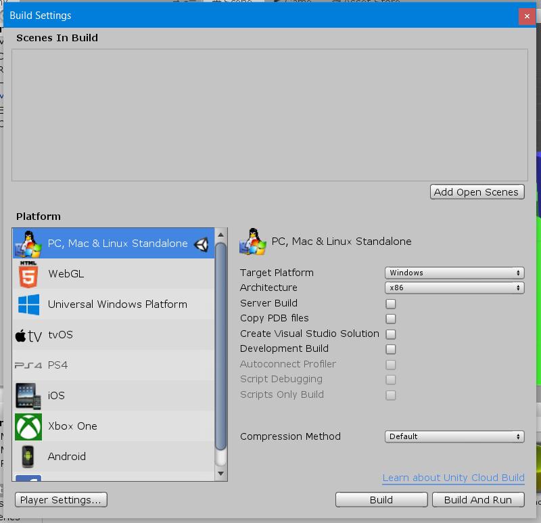
Task: Click the Add Open Scenes button
Action: (x=477, y=192)
